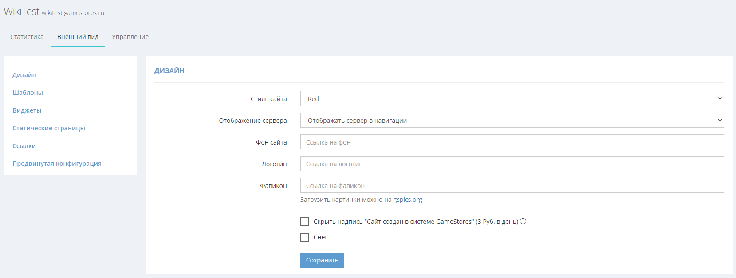The width and height of the screenshot is (736, 278).
Task: Expand the Отображение сервера dropdown
Action: click(x=512, y=120)
